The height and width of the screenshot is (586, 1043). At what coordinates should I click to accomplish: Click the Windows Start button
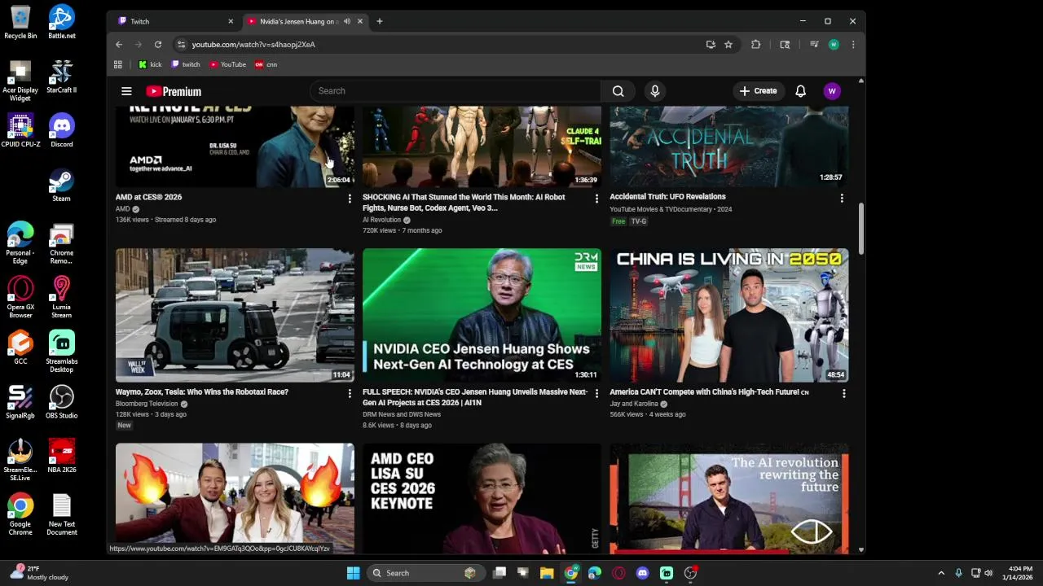[353, 573]
